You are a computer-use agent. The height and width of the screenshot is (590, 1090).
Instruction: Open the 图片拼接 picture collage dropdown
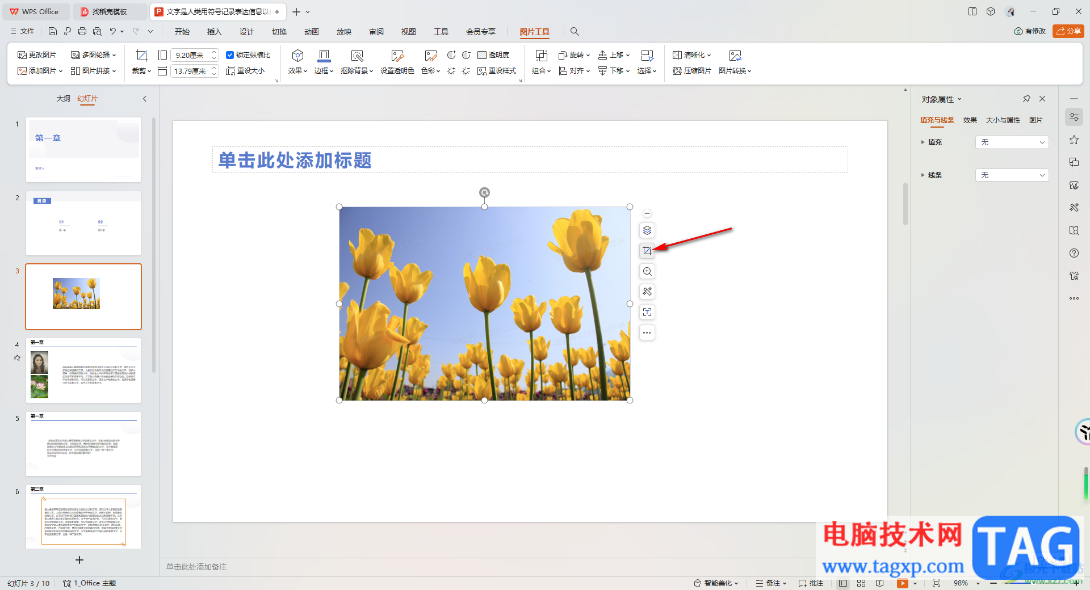93,71
